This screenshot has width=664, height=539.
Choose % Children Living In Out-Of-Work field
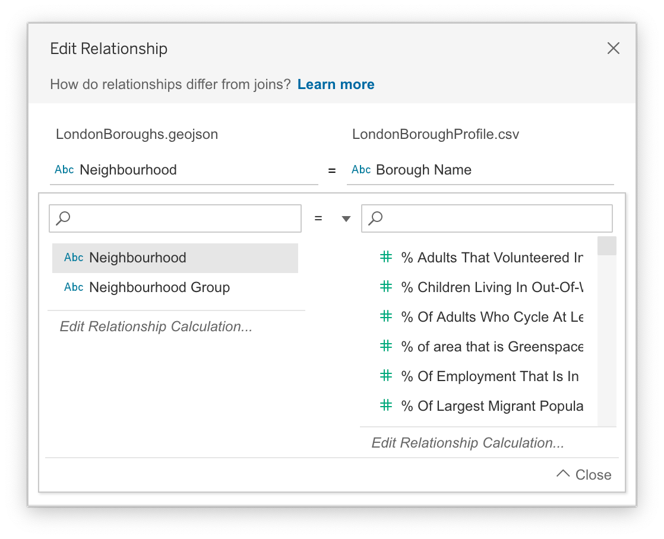click(492, 288)
